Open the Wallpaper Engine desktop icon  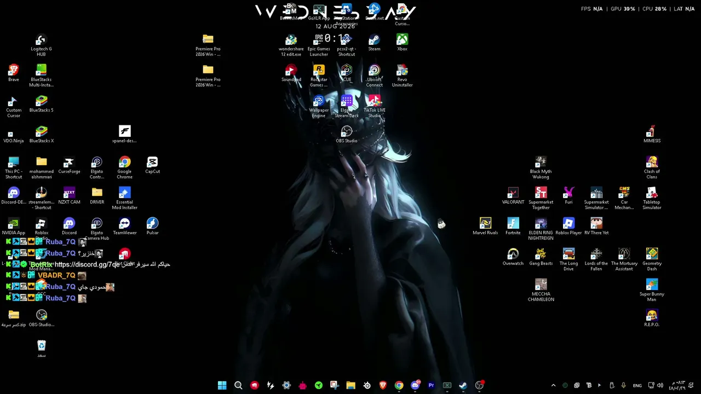tap(319, 107)
